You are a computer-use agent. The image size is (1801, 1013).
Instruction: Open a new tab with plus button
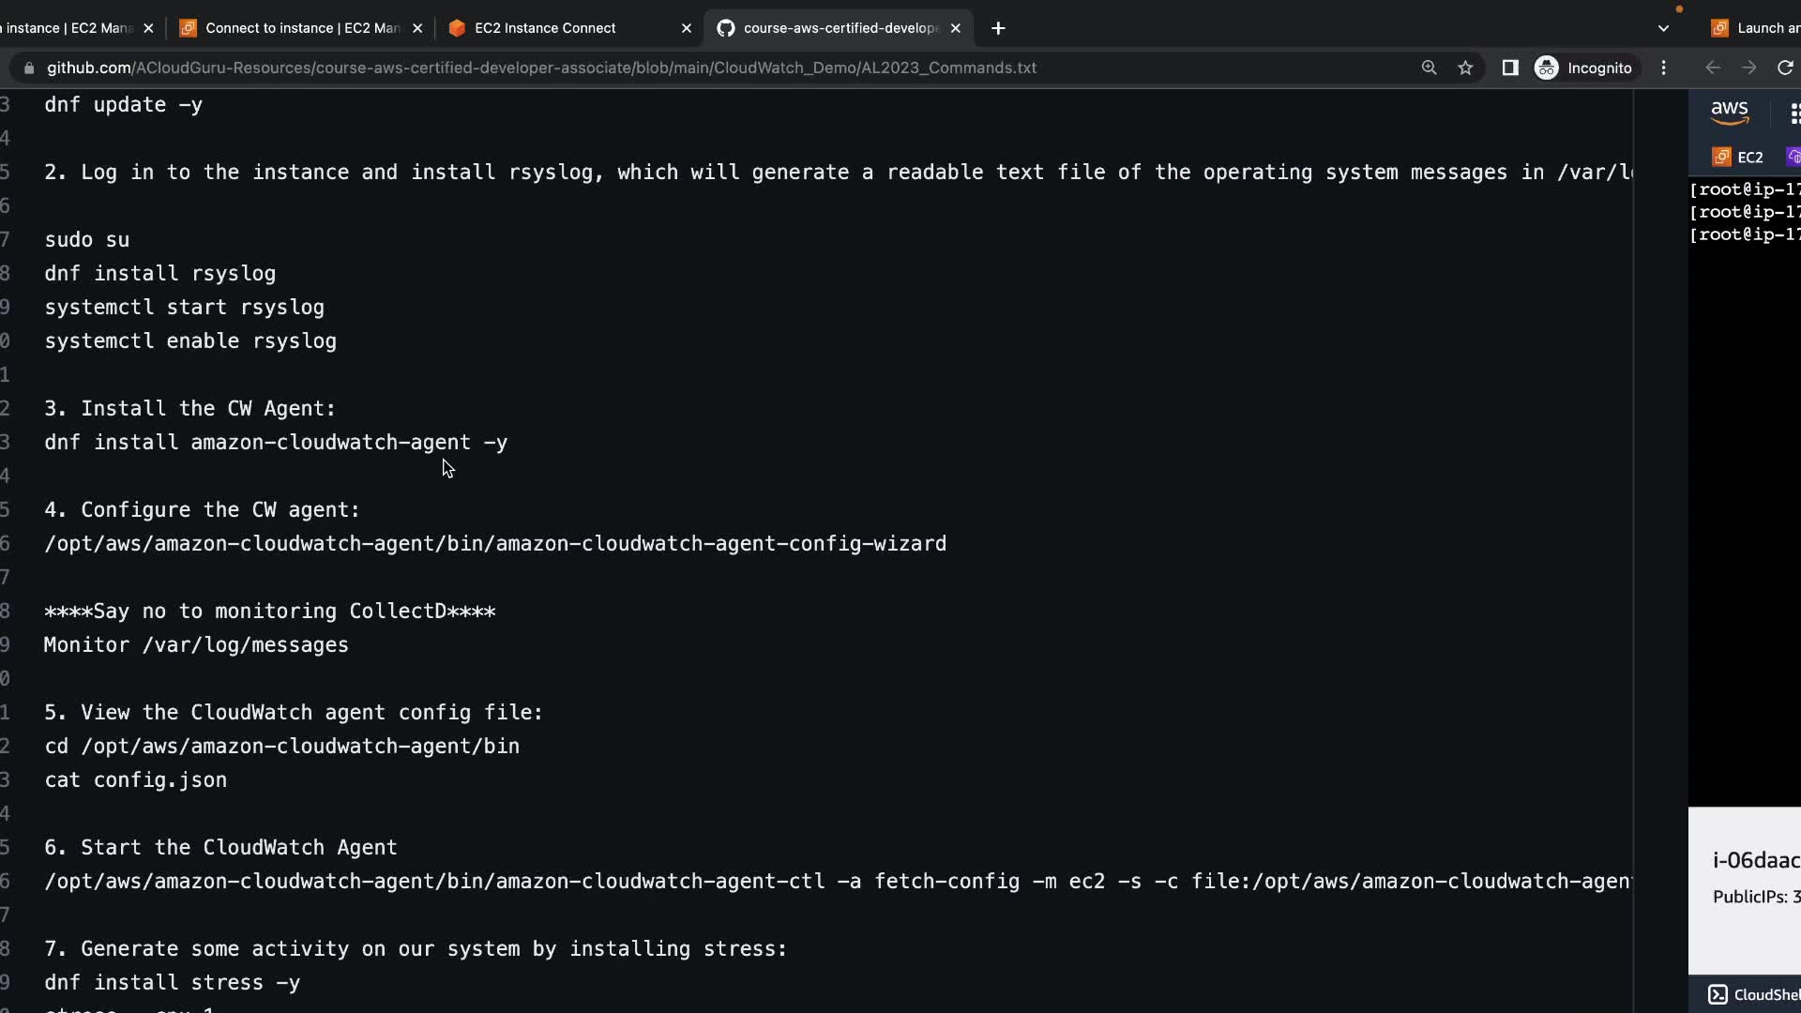[x=998, y=28]
